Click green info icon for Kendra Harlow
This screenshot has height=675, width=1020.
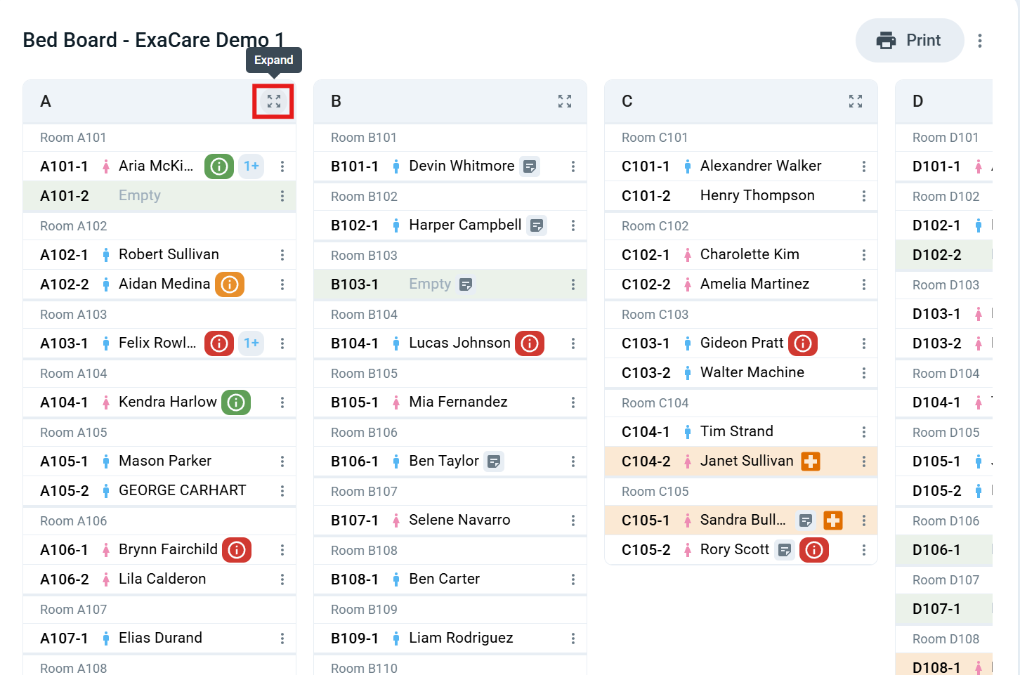(x=236, y=402)
